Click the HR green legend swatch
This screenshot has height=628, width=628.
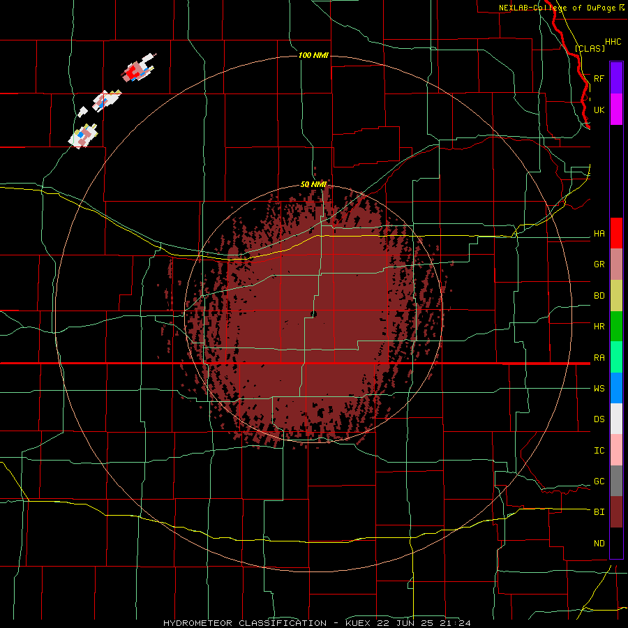[616, 327]
